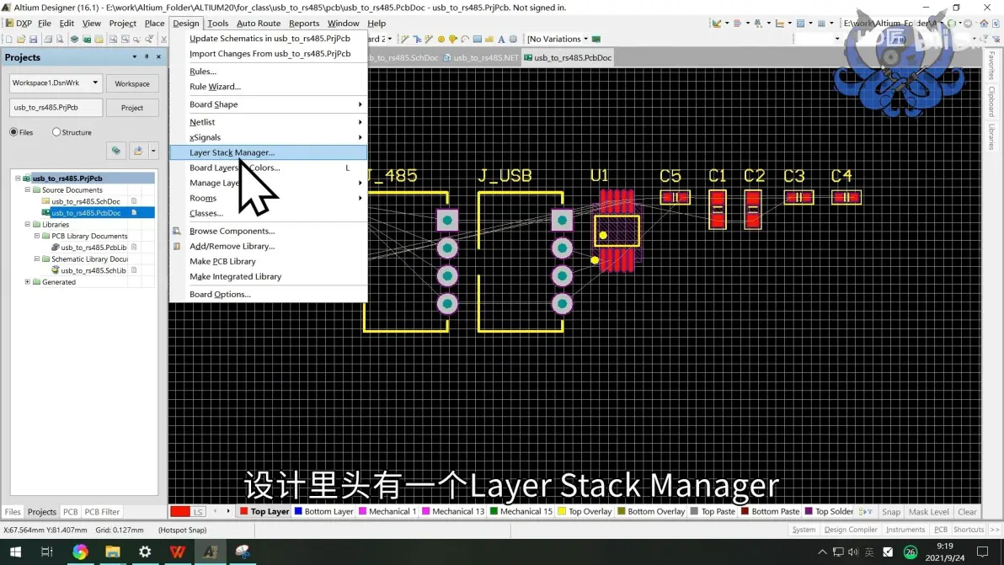The image size is (1004, 565).
Task: Click the Browse Components menu icon
Action: (177, 231)
